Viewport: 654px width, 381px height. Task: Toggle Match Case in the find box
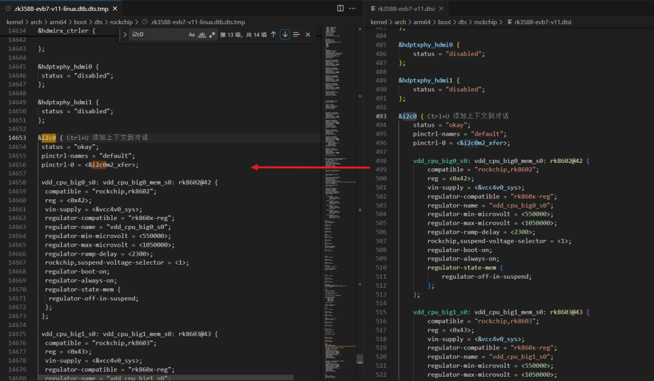pos(192,35)
